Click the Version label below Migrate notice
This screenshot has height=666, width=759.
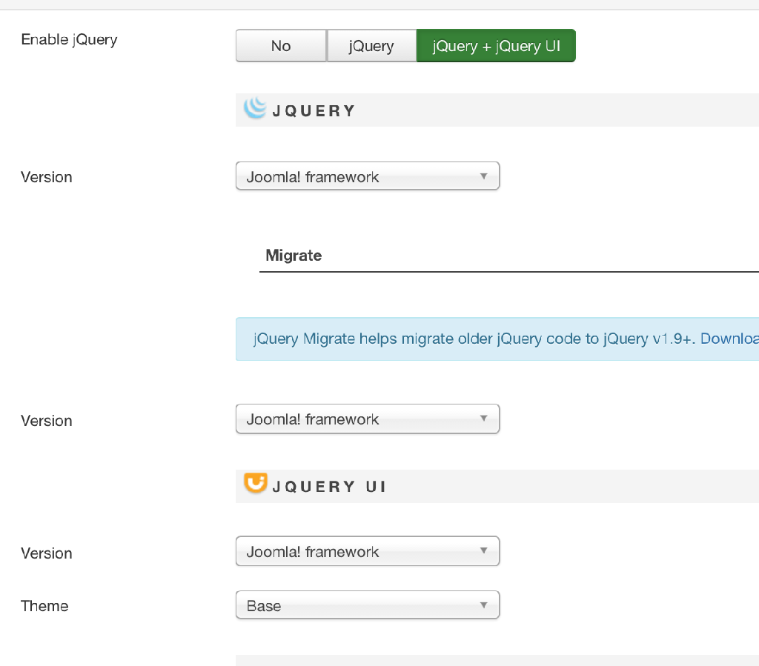[47, 421]
